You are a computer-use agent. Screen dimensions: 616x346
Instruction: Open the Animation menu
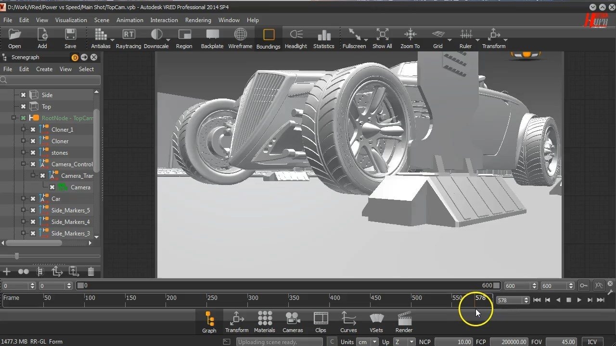[x=129, y=20]
